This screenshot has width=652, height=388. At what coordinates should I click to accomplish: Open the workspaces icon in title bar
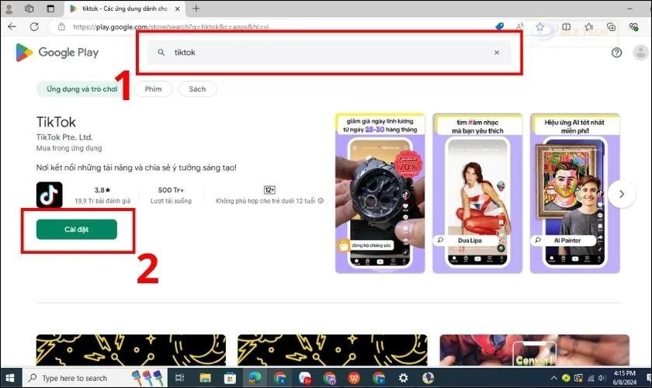(x=29, y=9)
